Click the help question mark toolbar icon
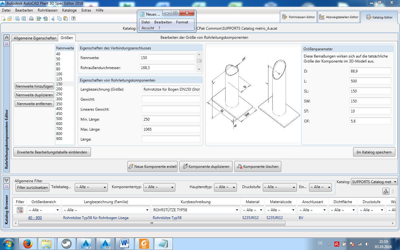 pyautogui.click(x=73, y=18)
